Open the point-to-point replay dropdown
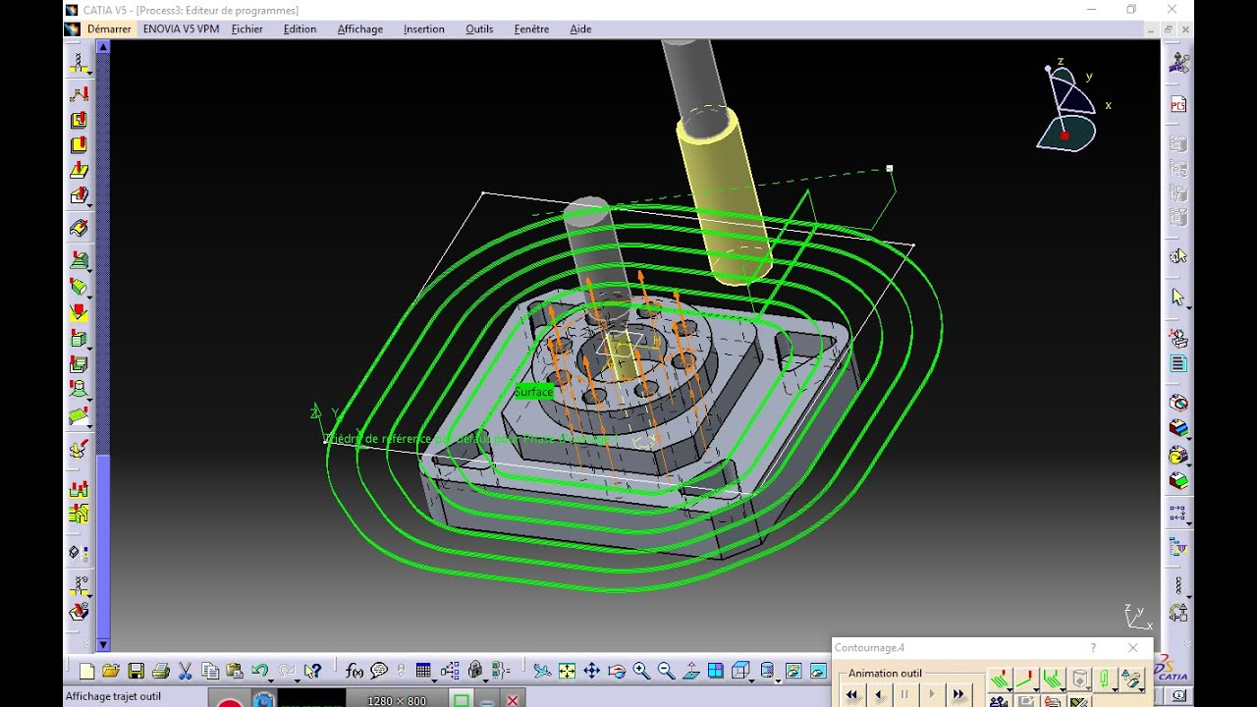This screenshot has height=707, width=1257. [x=1027, y=680]
